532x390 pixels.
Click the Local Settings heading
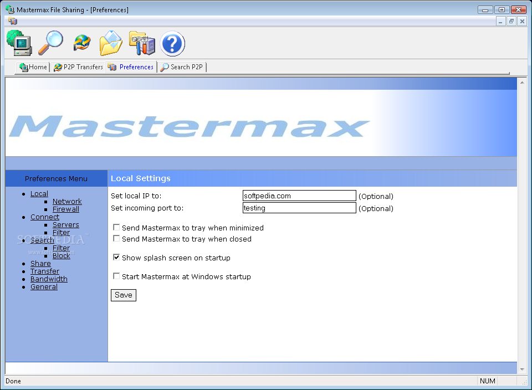pos(140,178)
